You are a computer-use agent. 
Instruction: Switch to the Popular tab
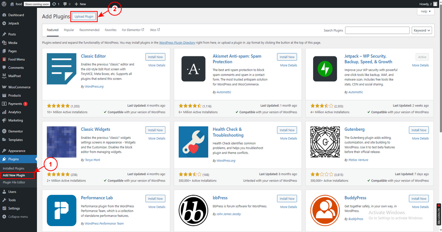(x=69, y=30)
